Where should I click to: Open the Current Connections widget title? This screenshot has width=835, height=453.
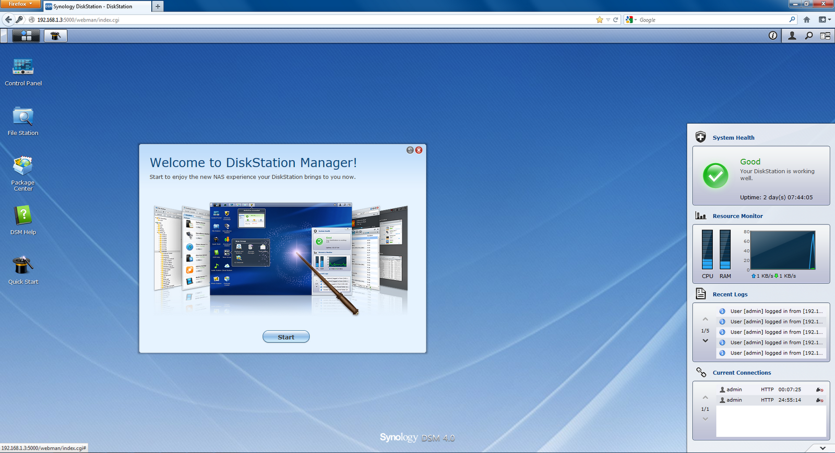click(742, 373)
